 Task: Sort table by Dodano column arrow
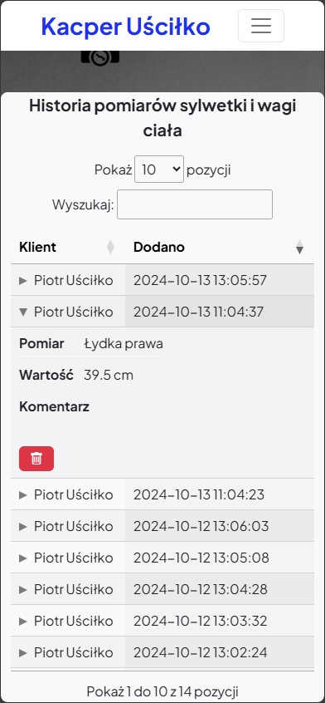click(299, 247)
